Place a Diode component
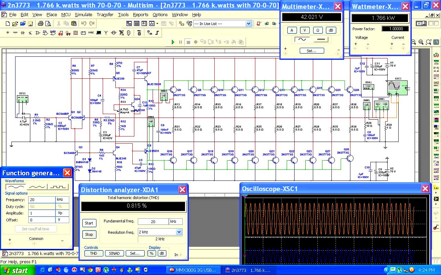Screen dimensions: 441x275 23,33
